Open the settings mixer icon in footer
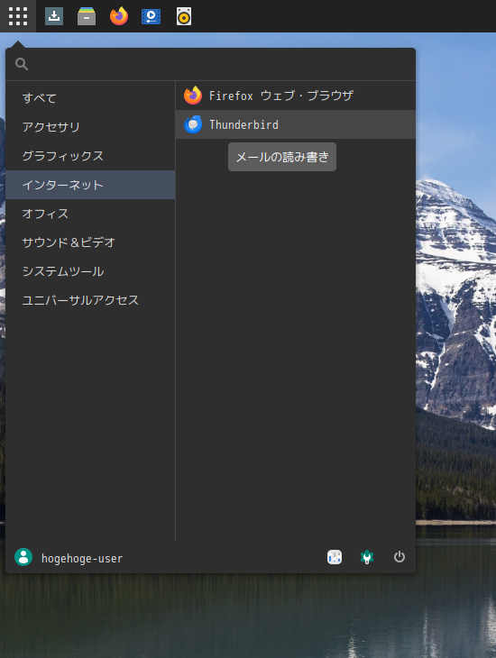The width and height of the screenshot is (496, 658). point(335,557)
